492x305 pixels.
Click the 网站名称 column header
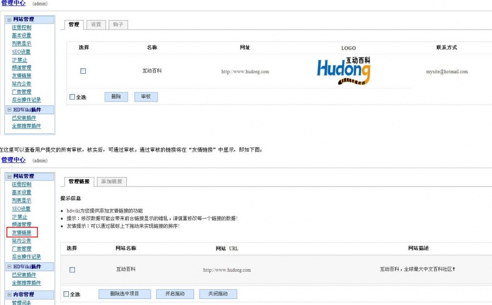tap(126, 248)
